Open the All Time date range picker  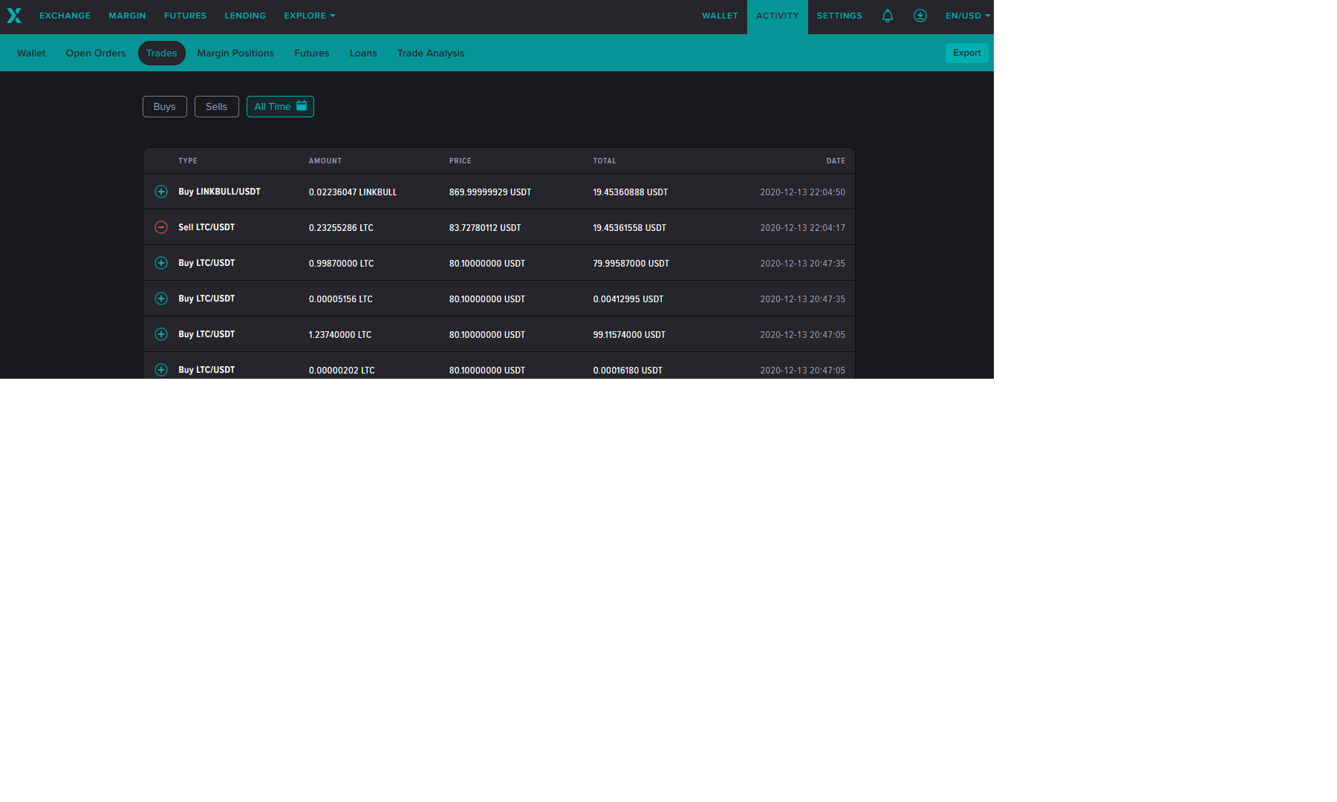pos(280,106)
